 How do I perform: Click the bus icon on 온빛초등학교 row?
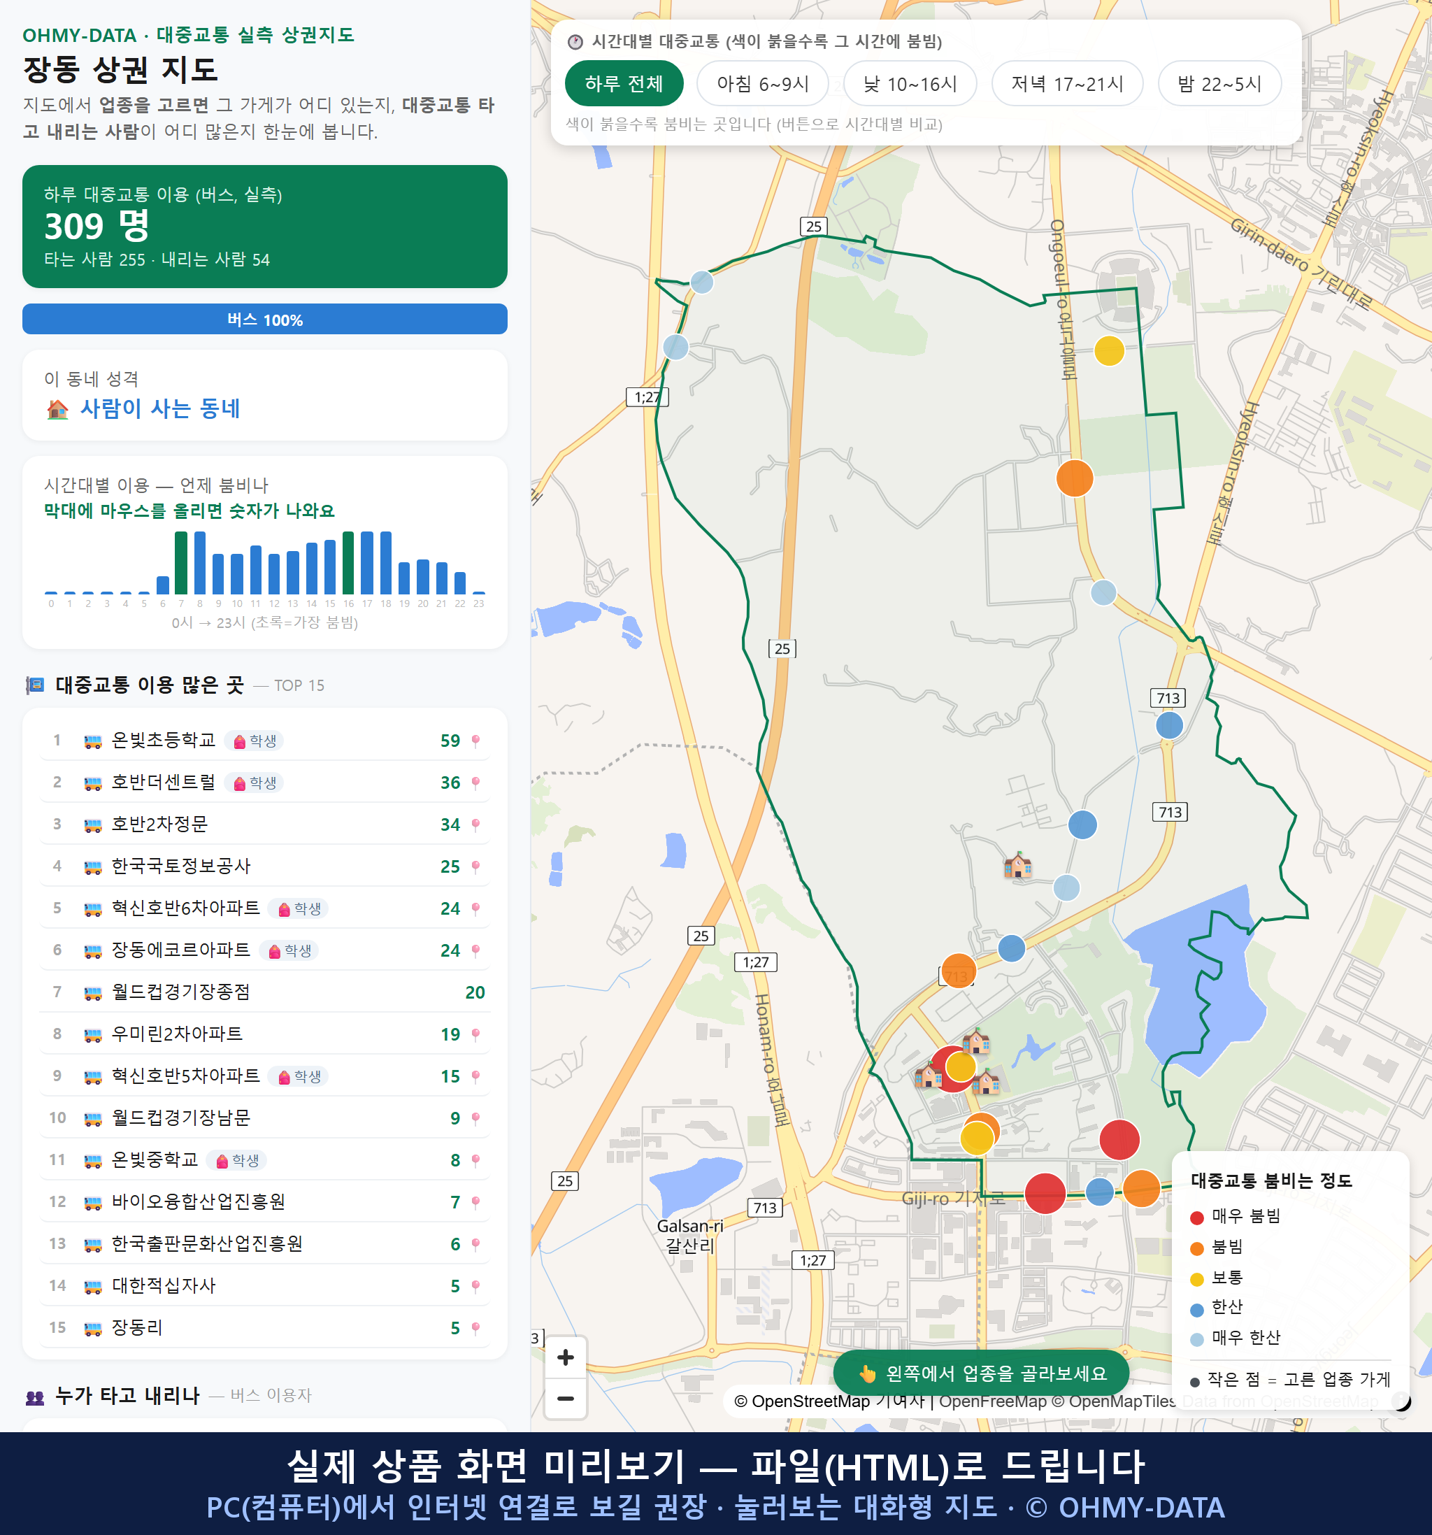pos(92,741)
